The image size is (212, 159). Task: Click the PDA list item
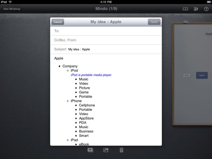[x=82, y=123]
